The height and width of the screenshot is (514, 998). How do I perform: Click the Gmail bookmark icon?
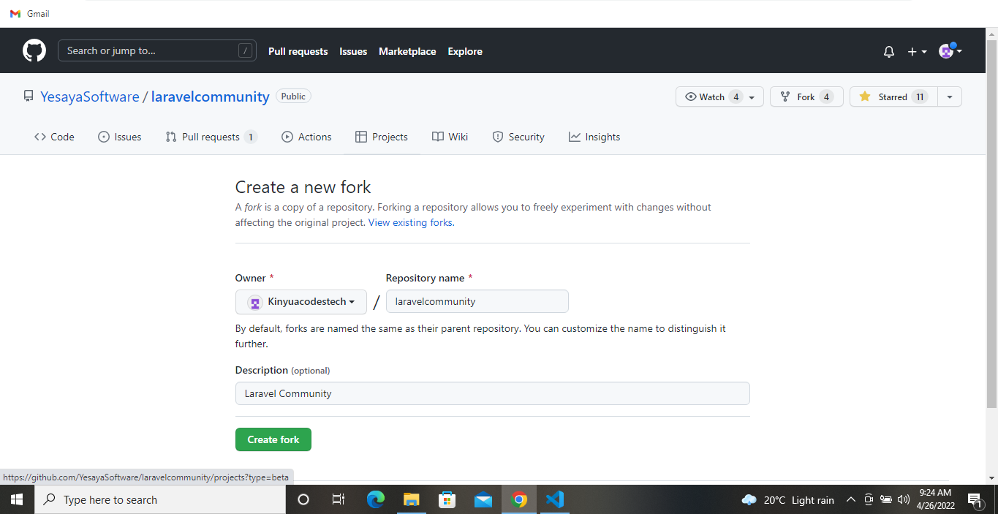[x=15, y=14]
